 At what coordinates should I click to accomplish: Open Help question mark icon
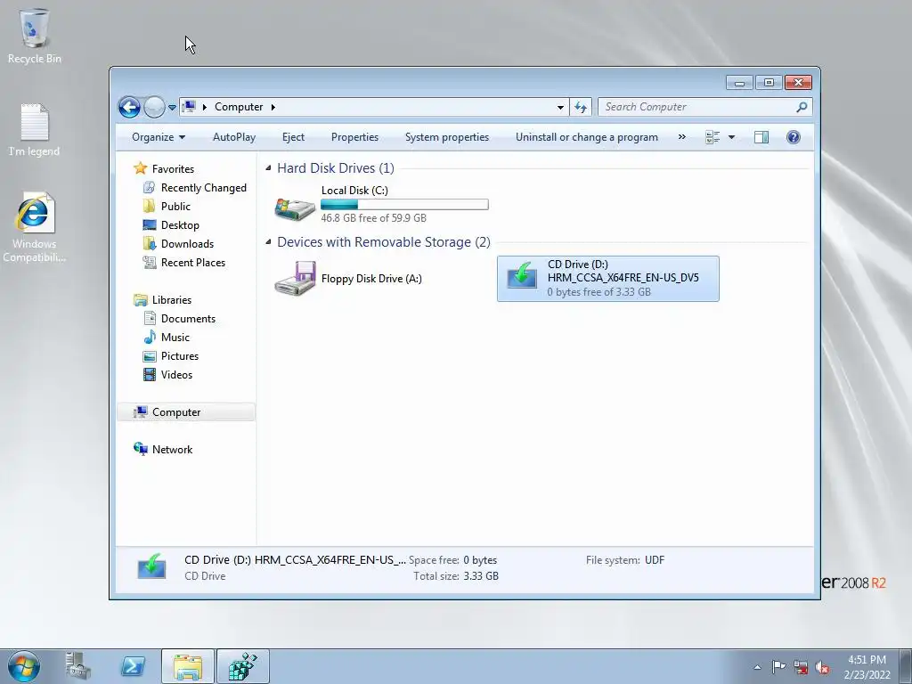coord(794,137)
